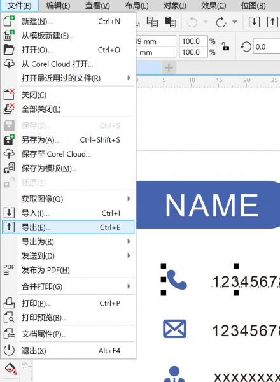The image size is (280, 382).
Task: Open the 编辑(E) menu
Action: click(x=58, y=5)
